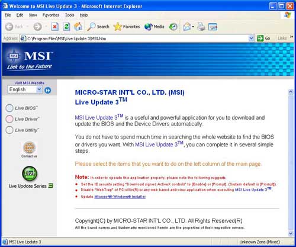This screenshot has width=296, height=247.
Task: Click the IE page icon in the title bar
Action: point(5,6)
